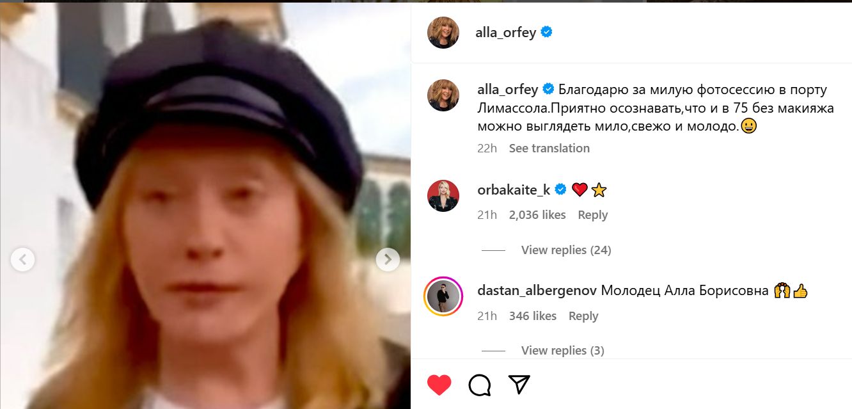Image resolution: width=852 pixels, height=409 pixels.
Task: Reply to orbakaite_k comment
Action: click(x=592, y=215)
